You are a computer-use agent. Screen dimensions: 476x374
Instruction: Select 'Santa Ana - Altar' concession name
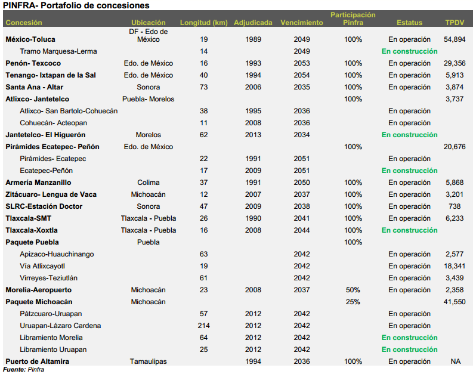[35, 87]
